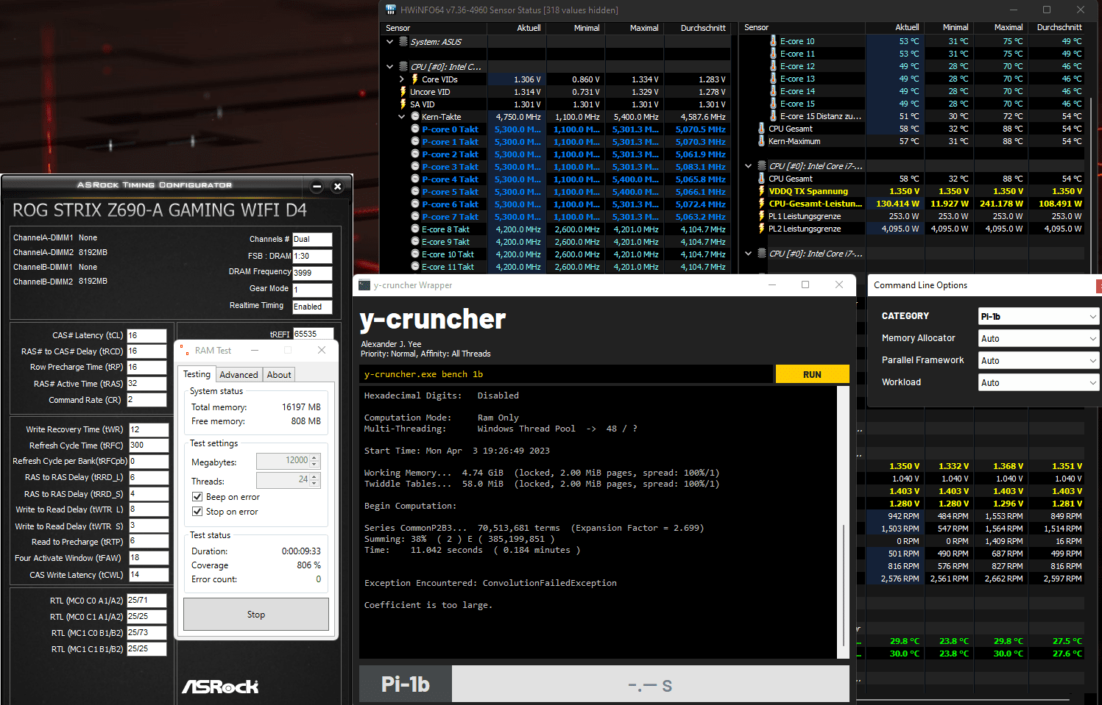
Task: Select the P-core 7 Takt sensor row
Action: tap(557, 217)
